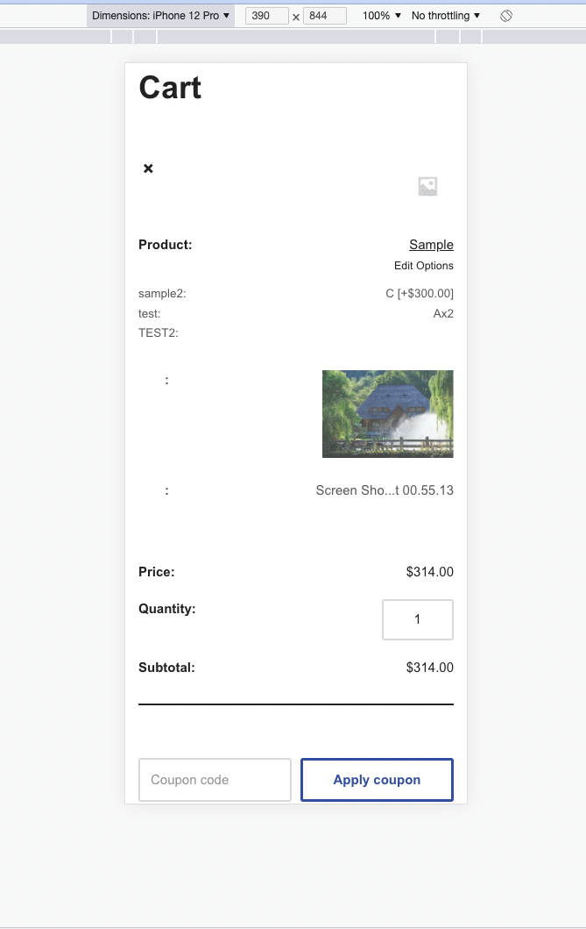Open the Screen Sho...t 00.55.13 file link

coord(385,490)
